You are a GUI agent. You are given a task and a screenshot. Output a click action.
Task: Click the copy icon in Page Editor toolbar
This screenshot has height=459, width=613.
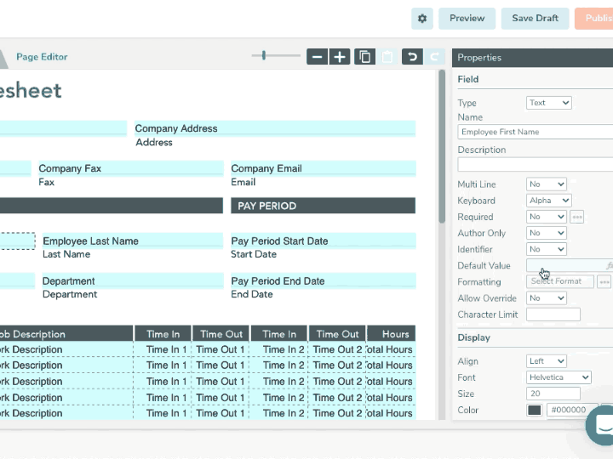364,57
